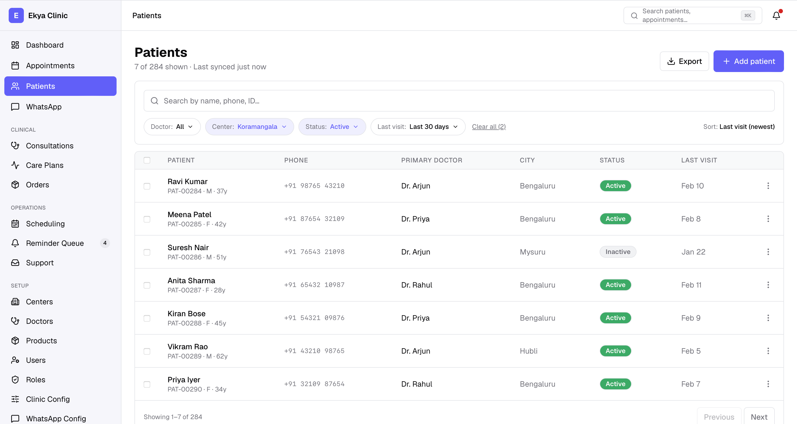Click the Add patient button
Screen dimensions: 797x424
[x=748, y=61]
